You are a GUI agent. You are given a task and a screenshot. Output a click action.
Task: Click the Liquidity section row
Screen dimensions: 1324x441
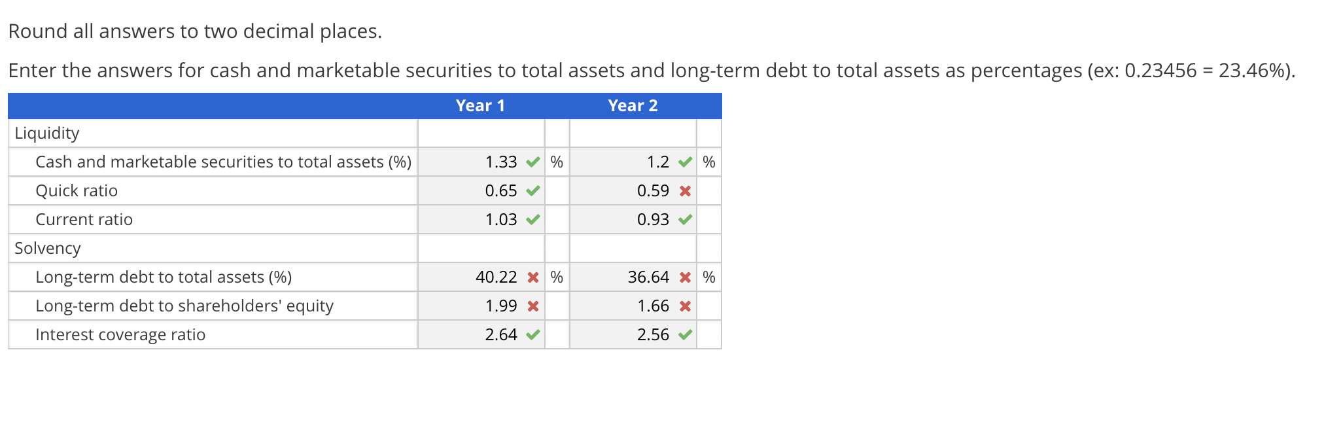tap(47, 133)
